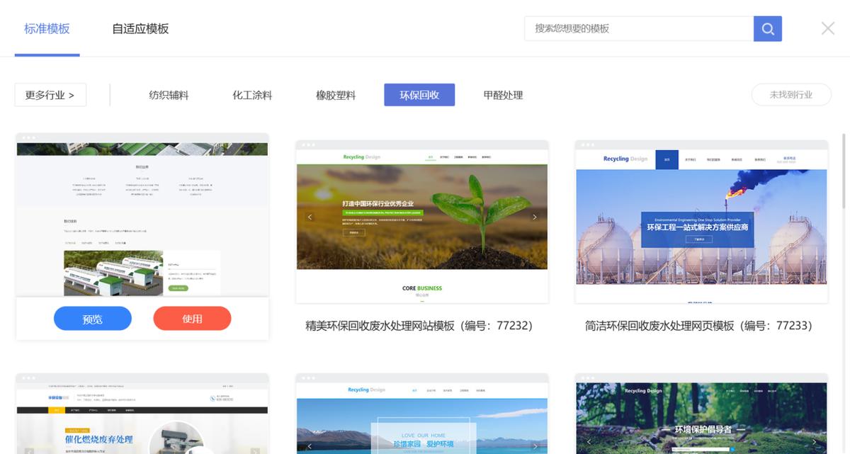Select the 化工涂料 industry filter
Image resolution: width=850 pixels, height=454 pixels.
[251, 94]
